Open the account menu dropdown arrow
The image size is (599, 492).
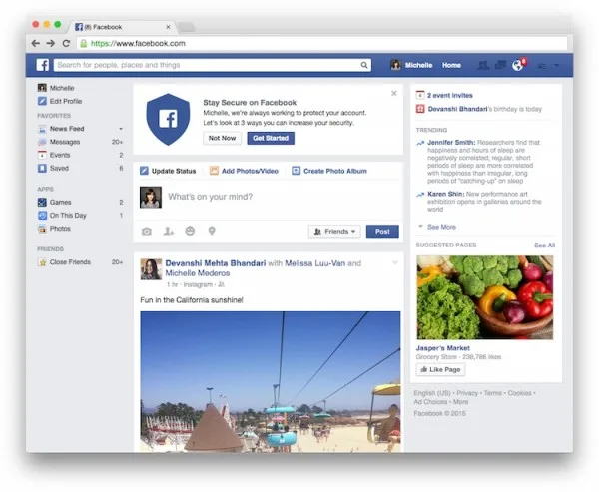pyautogui.click(x=557, y=66)
